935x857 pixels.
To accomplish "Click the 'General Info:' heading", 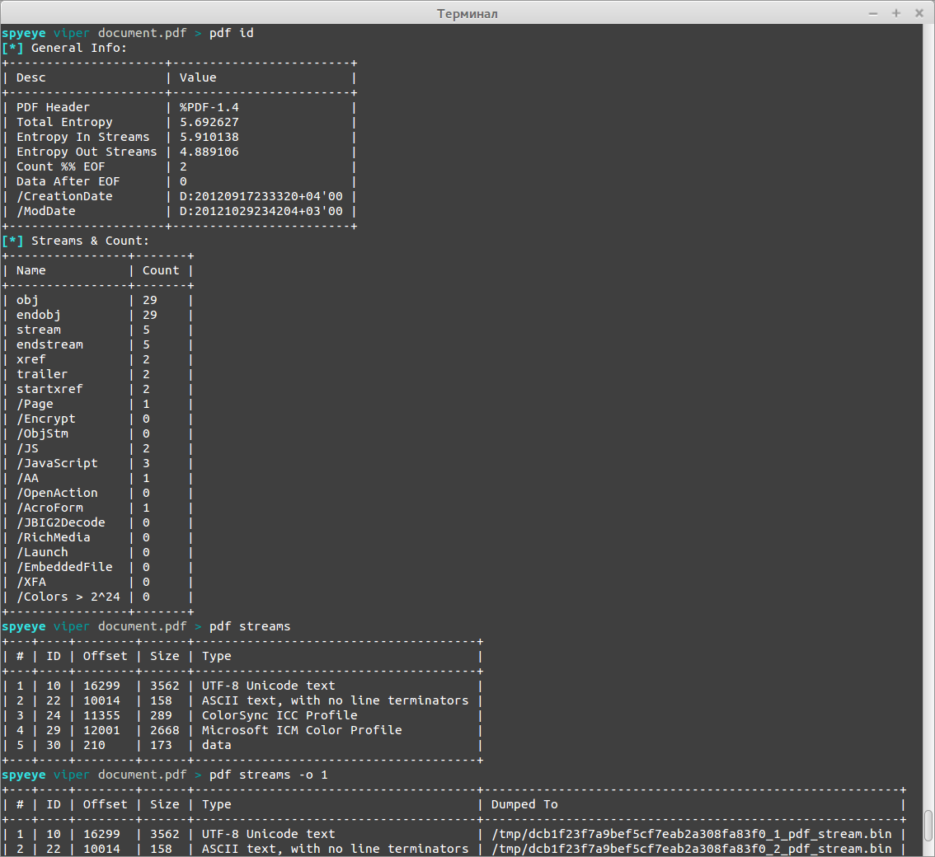I will pos(78,48).
